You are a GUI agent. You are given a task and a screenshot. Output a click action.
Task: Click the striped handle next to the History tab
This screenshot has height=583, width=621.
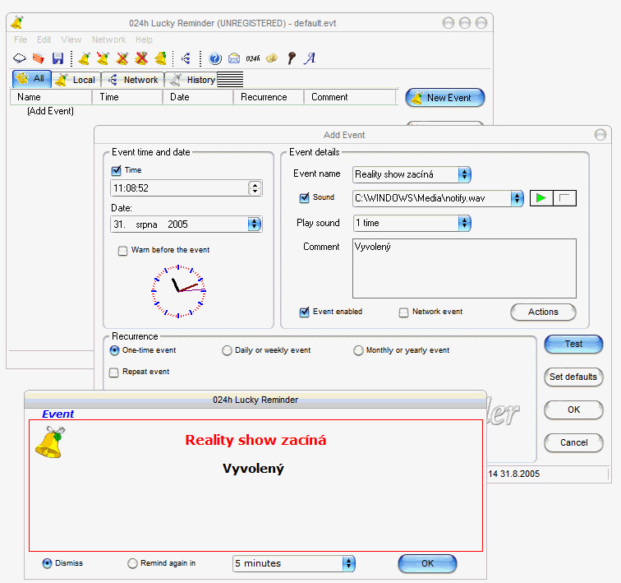click(230, 79)
